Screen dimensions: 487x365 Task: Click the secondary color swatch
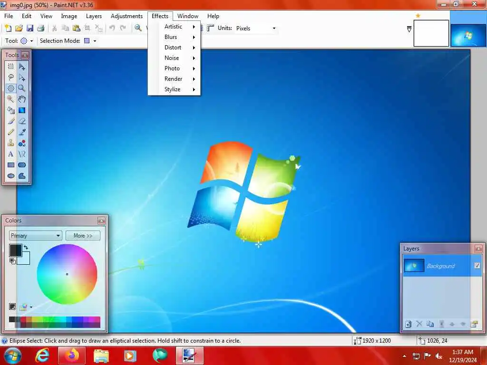[x=25, y=259]
